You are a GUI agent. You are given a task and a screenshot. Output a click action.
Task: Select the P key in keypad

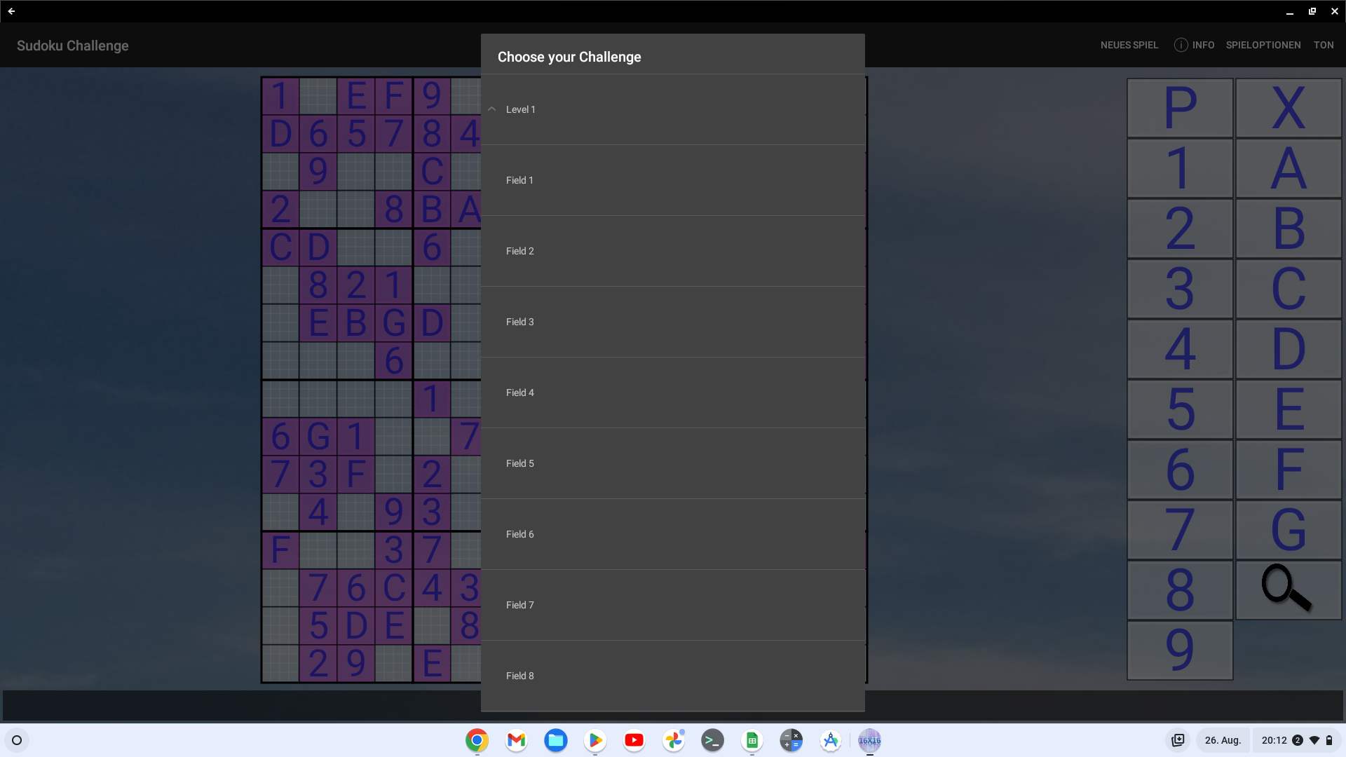[x=1180, y=108]
